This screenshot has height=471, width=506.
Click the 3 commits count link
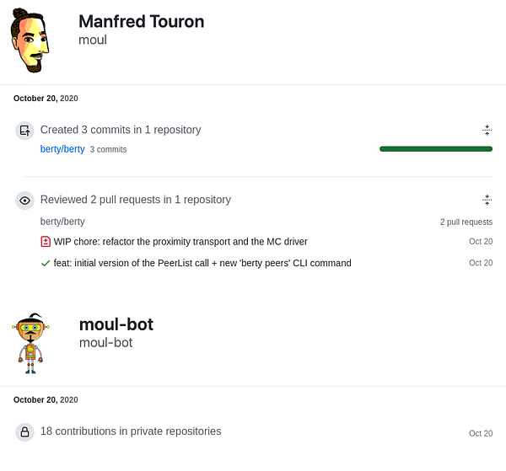pos(108,149)
